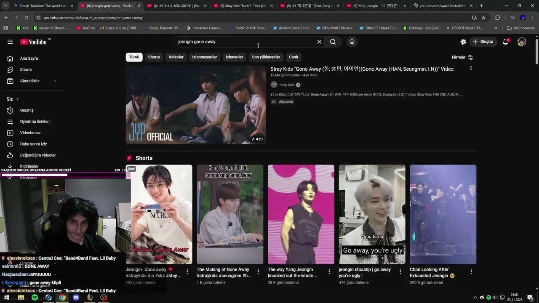Switch to Yang Jeongin browser tab
This screenshot has height=303, width=539.
click(376, 6)
